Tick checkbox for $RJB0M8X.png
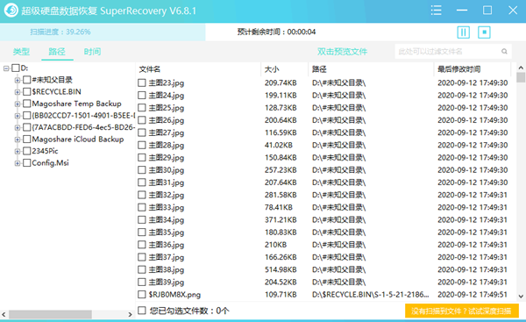 (142, 295)
